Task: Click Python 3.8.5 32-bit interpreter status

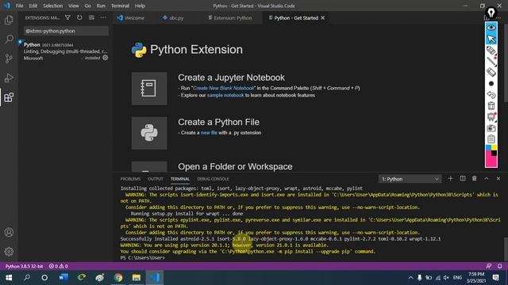Action: (x=24, y=266)
